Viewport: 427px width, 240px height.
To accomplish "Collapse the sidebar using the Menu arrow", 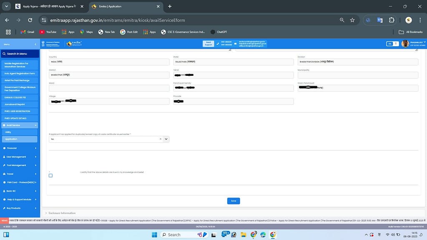I will (35, 44).
